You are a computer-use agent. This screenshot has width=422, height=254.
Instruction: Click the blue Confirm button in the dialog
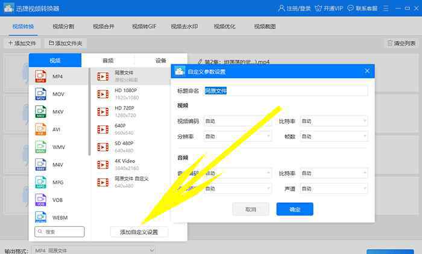[295, 209]
